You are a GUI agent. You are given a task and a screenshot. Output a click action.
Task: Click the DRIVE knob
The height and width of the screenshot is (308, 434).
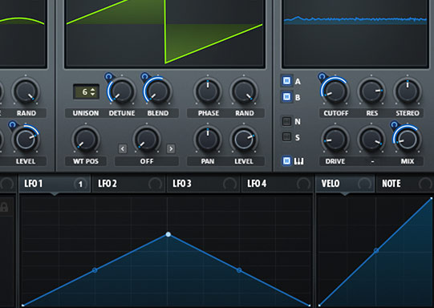(335, 140)
